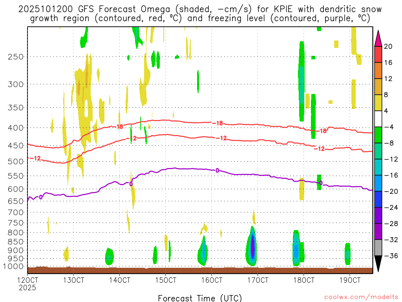The height and width of the screenshot is (302, 402).
Task: Click the 250 pressure level label
Action: click(x=16, y=57)
